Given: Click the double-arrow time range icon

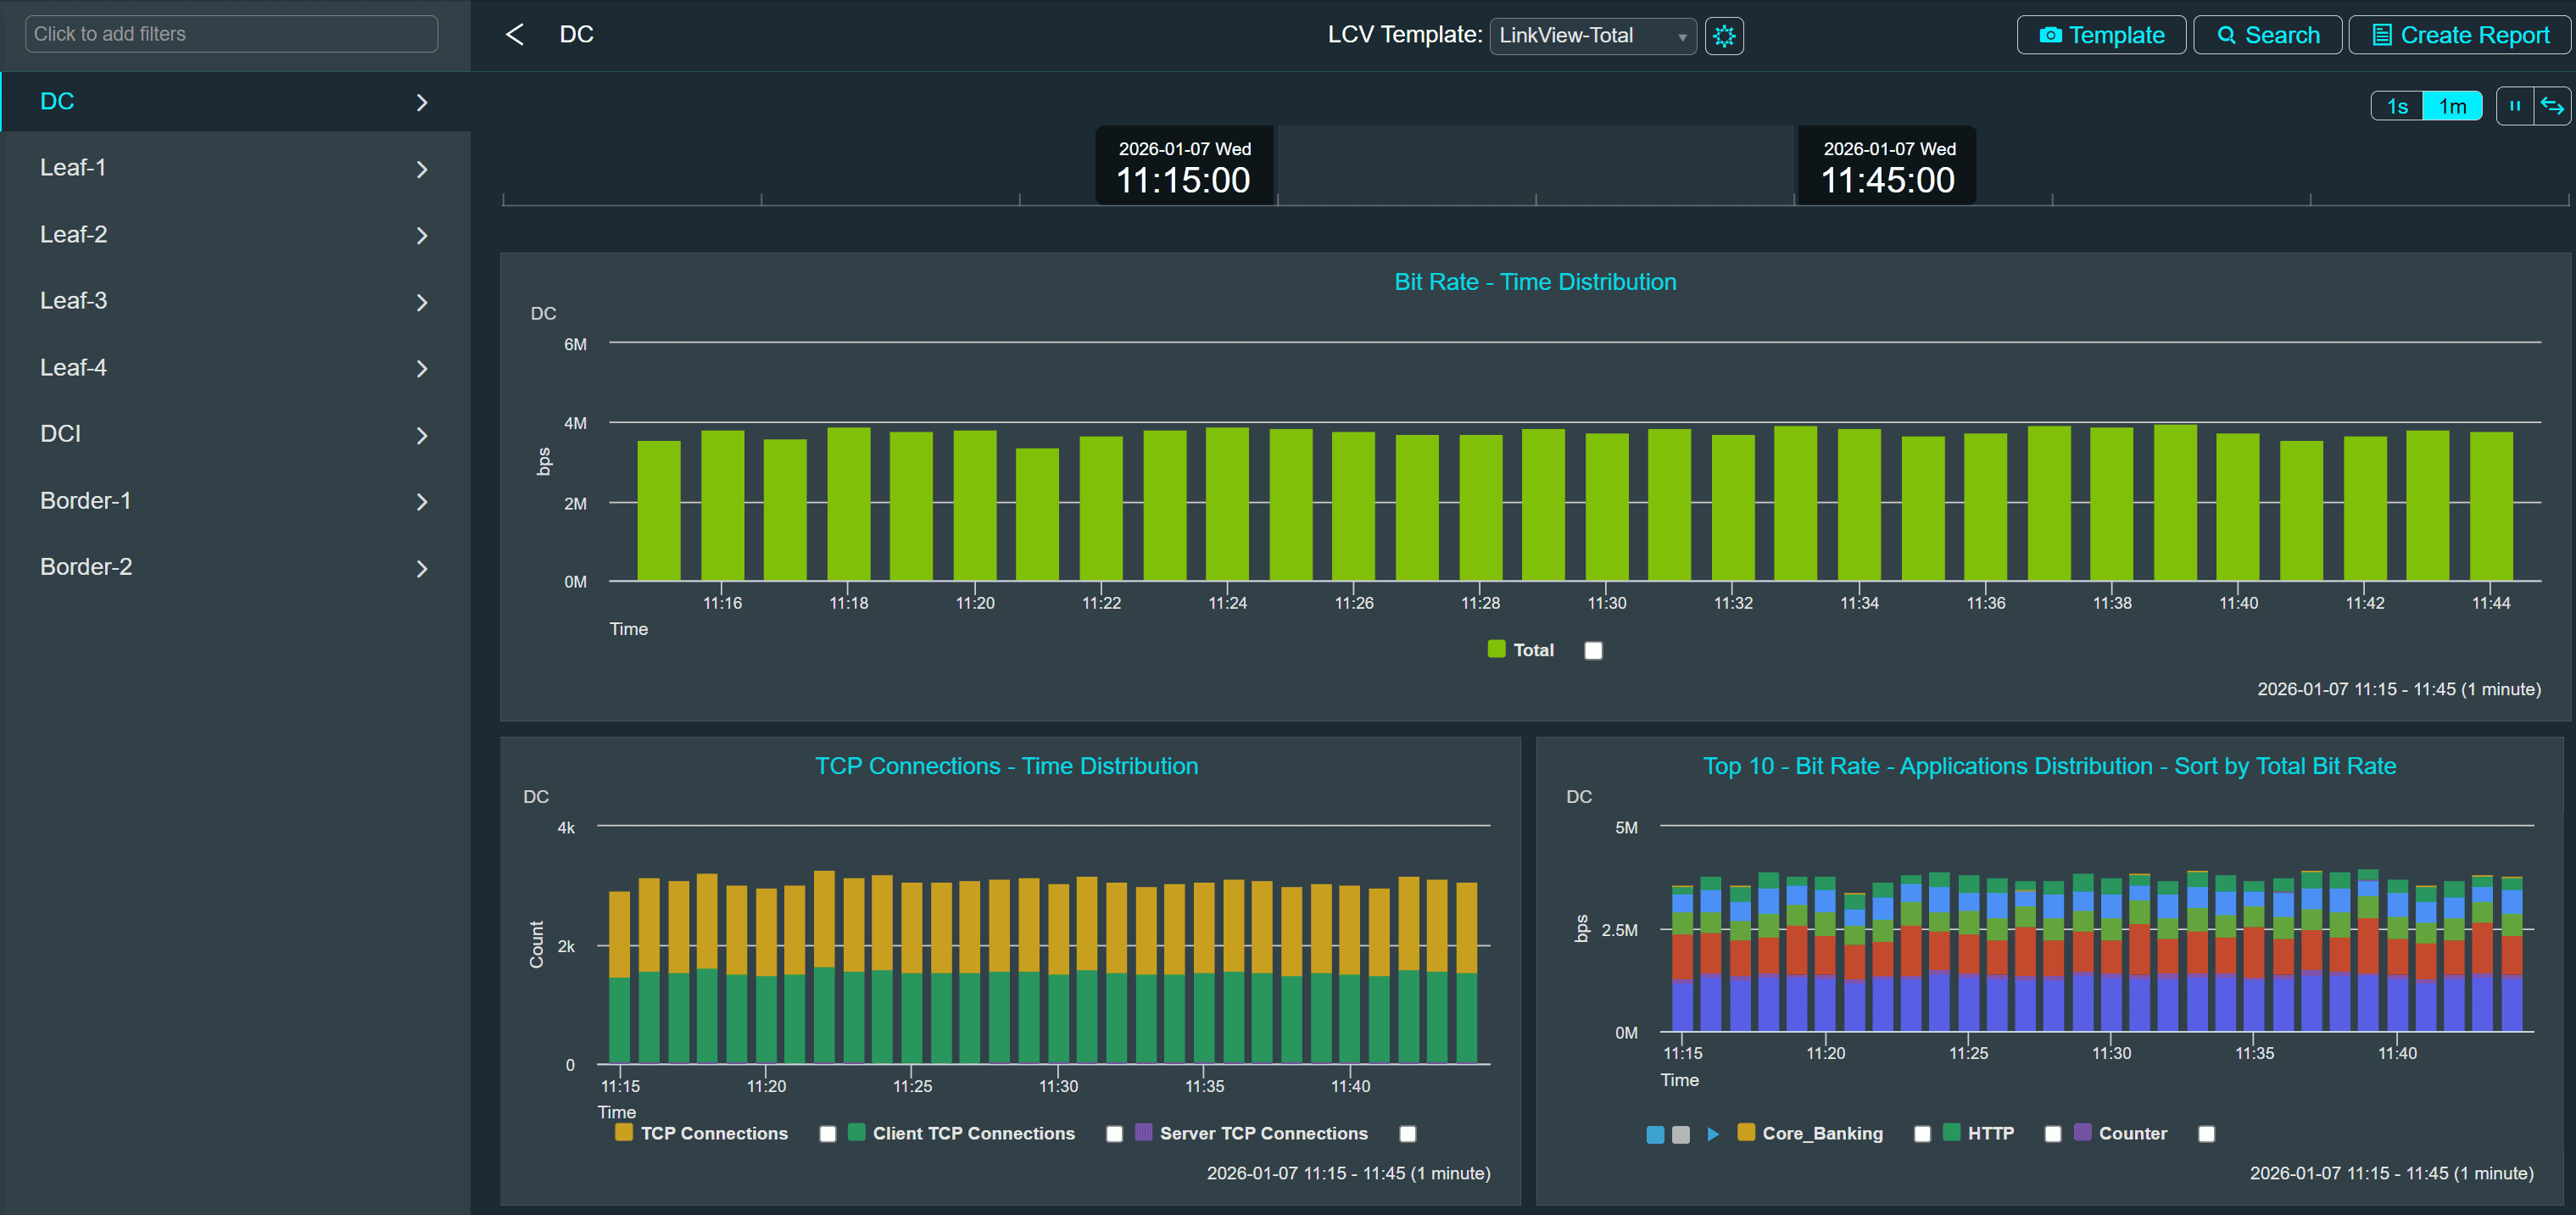Looking at the screenshot, I should click(2551, 106).
